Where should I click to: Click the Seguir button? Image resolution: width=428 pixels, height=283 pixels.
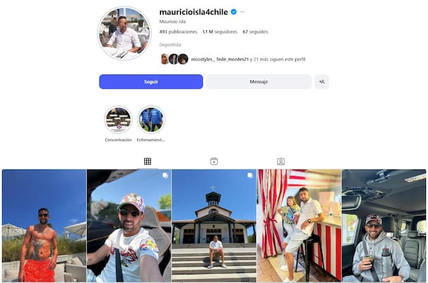pyautogui.click(x=151, y=82)
